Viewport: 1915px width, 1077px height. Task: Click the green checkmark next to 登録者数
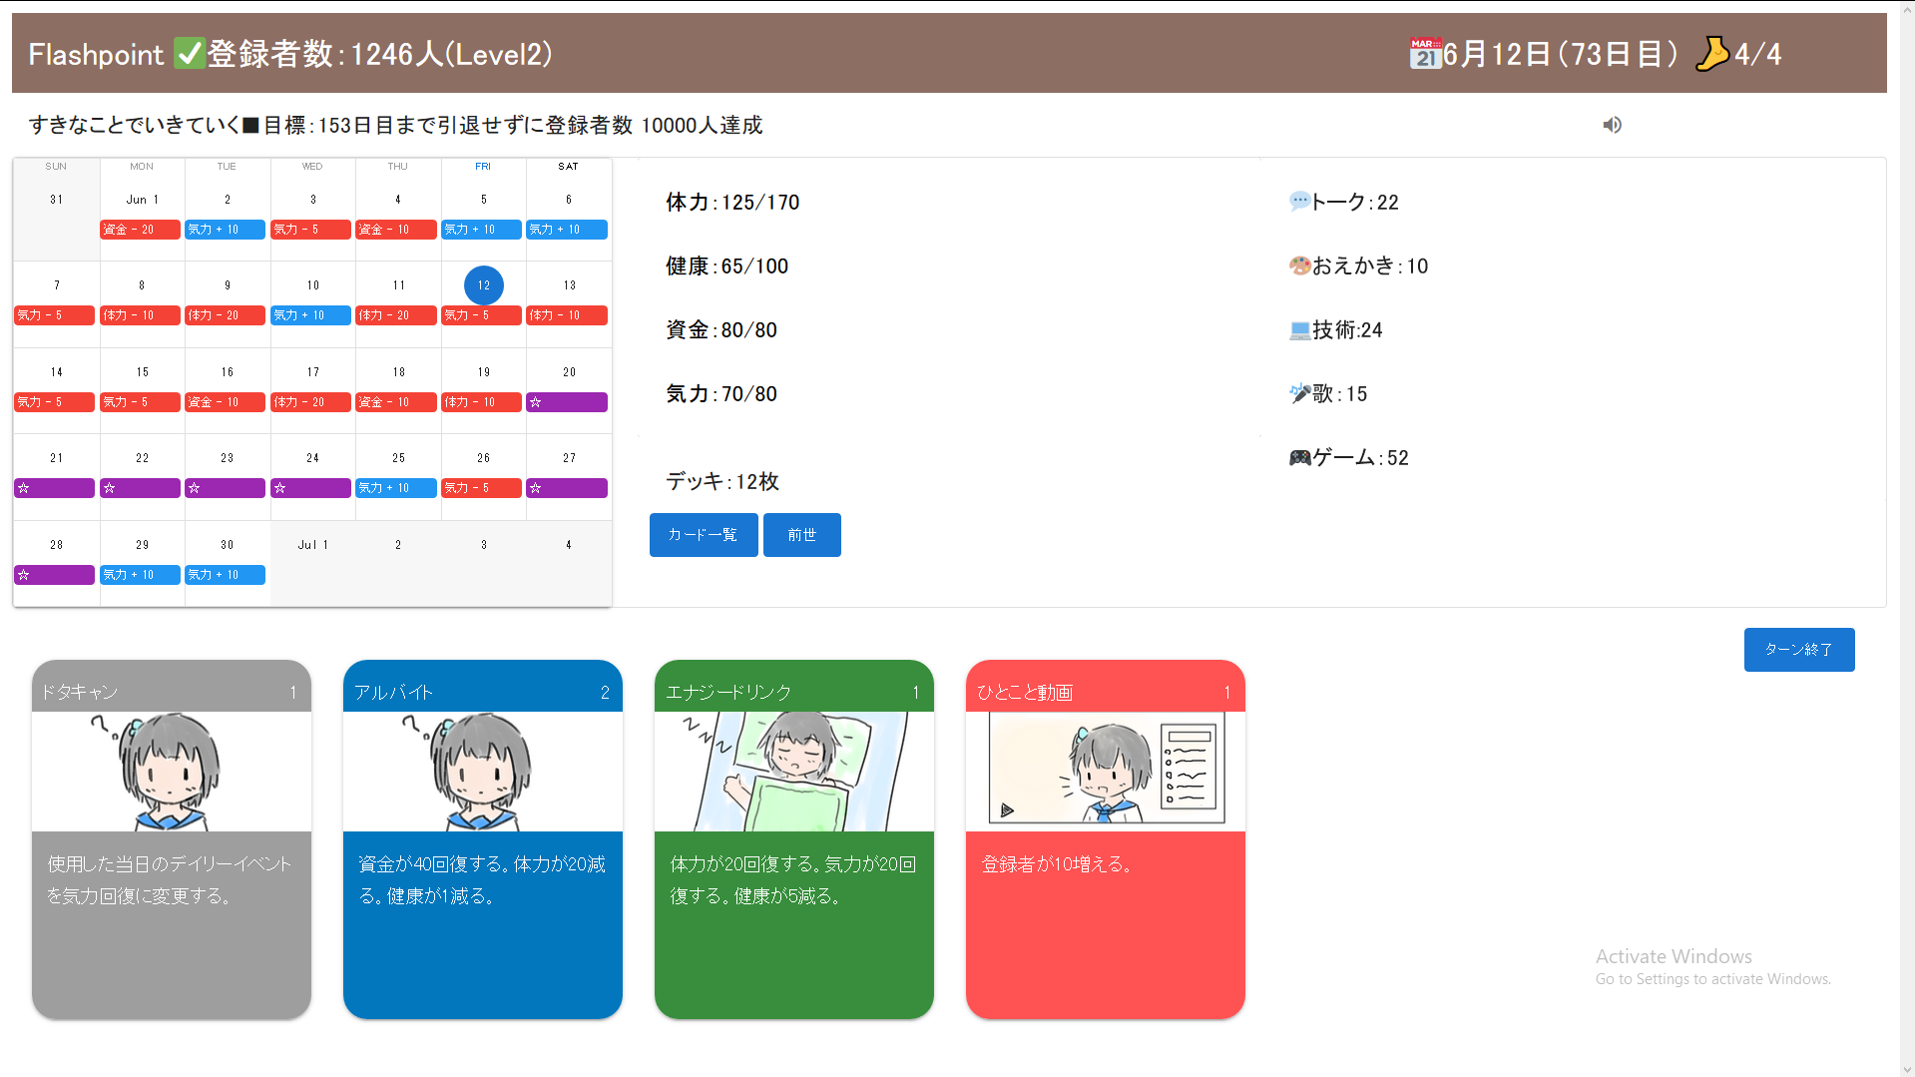(x=189, y=54)
